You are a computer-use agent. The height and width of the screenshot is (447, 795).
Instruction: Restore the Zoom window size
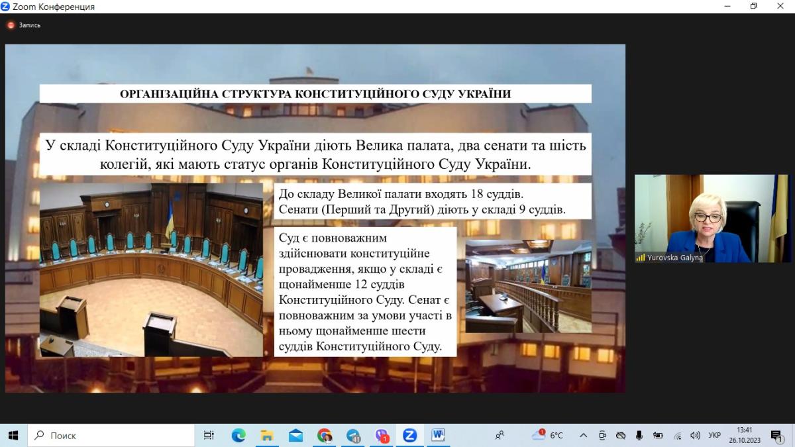coord(753,6)
